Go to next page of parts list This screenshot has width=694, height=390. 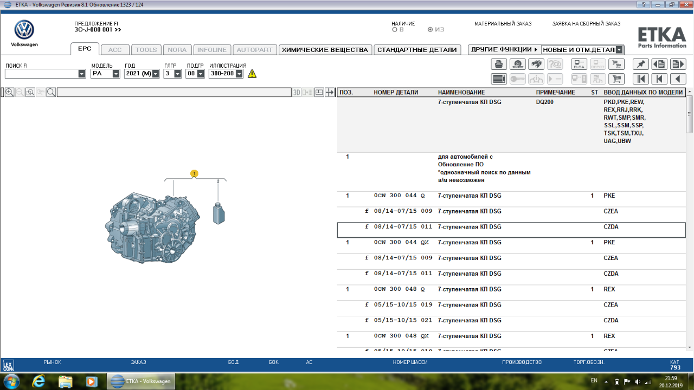(678, 64)
